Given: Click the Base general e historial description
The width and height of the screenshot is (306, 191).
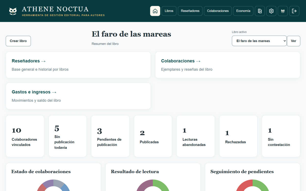Looking at the screenshot, I should [x=40, y=69].
